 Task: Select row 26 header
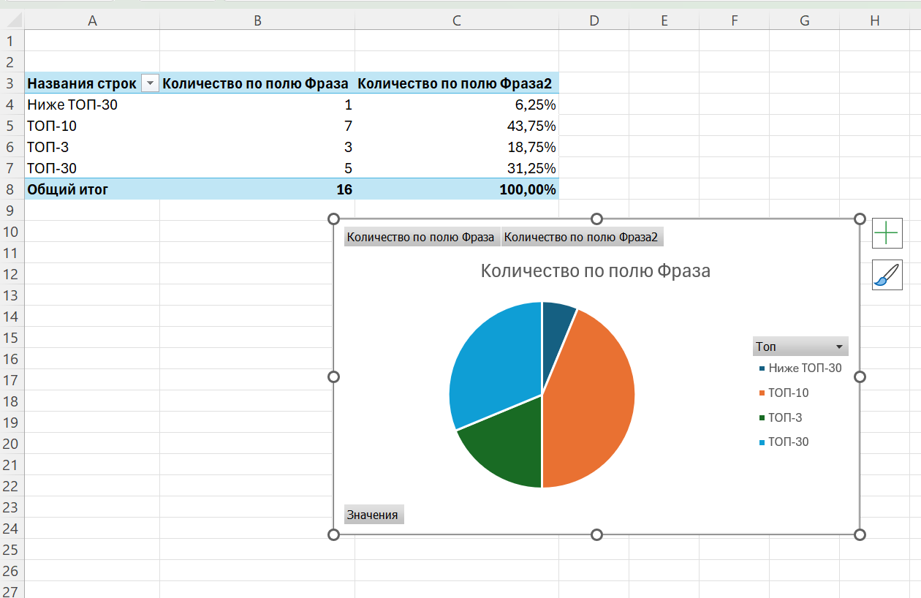(12, 571)
